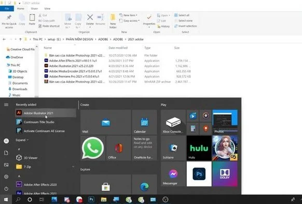Launch Adobe Illustrator 2021 from Recently added
Viewport: 302px width, 204px height.
(46, 113)
